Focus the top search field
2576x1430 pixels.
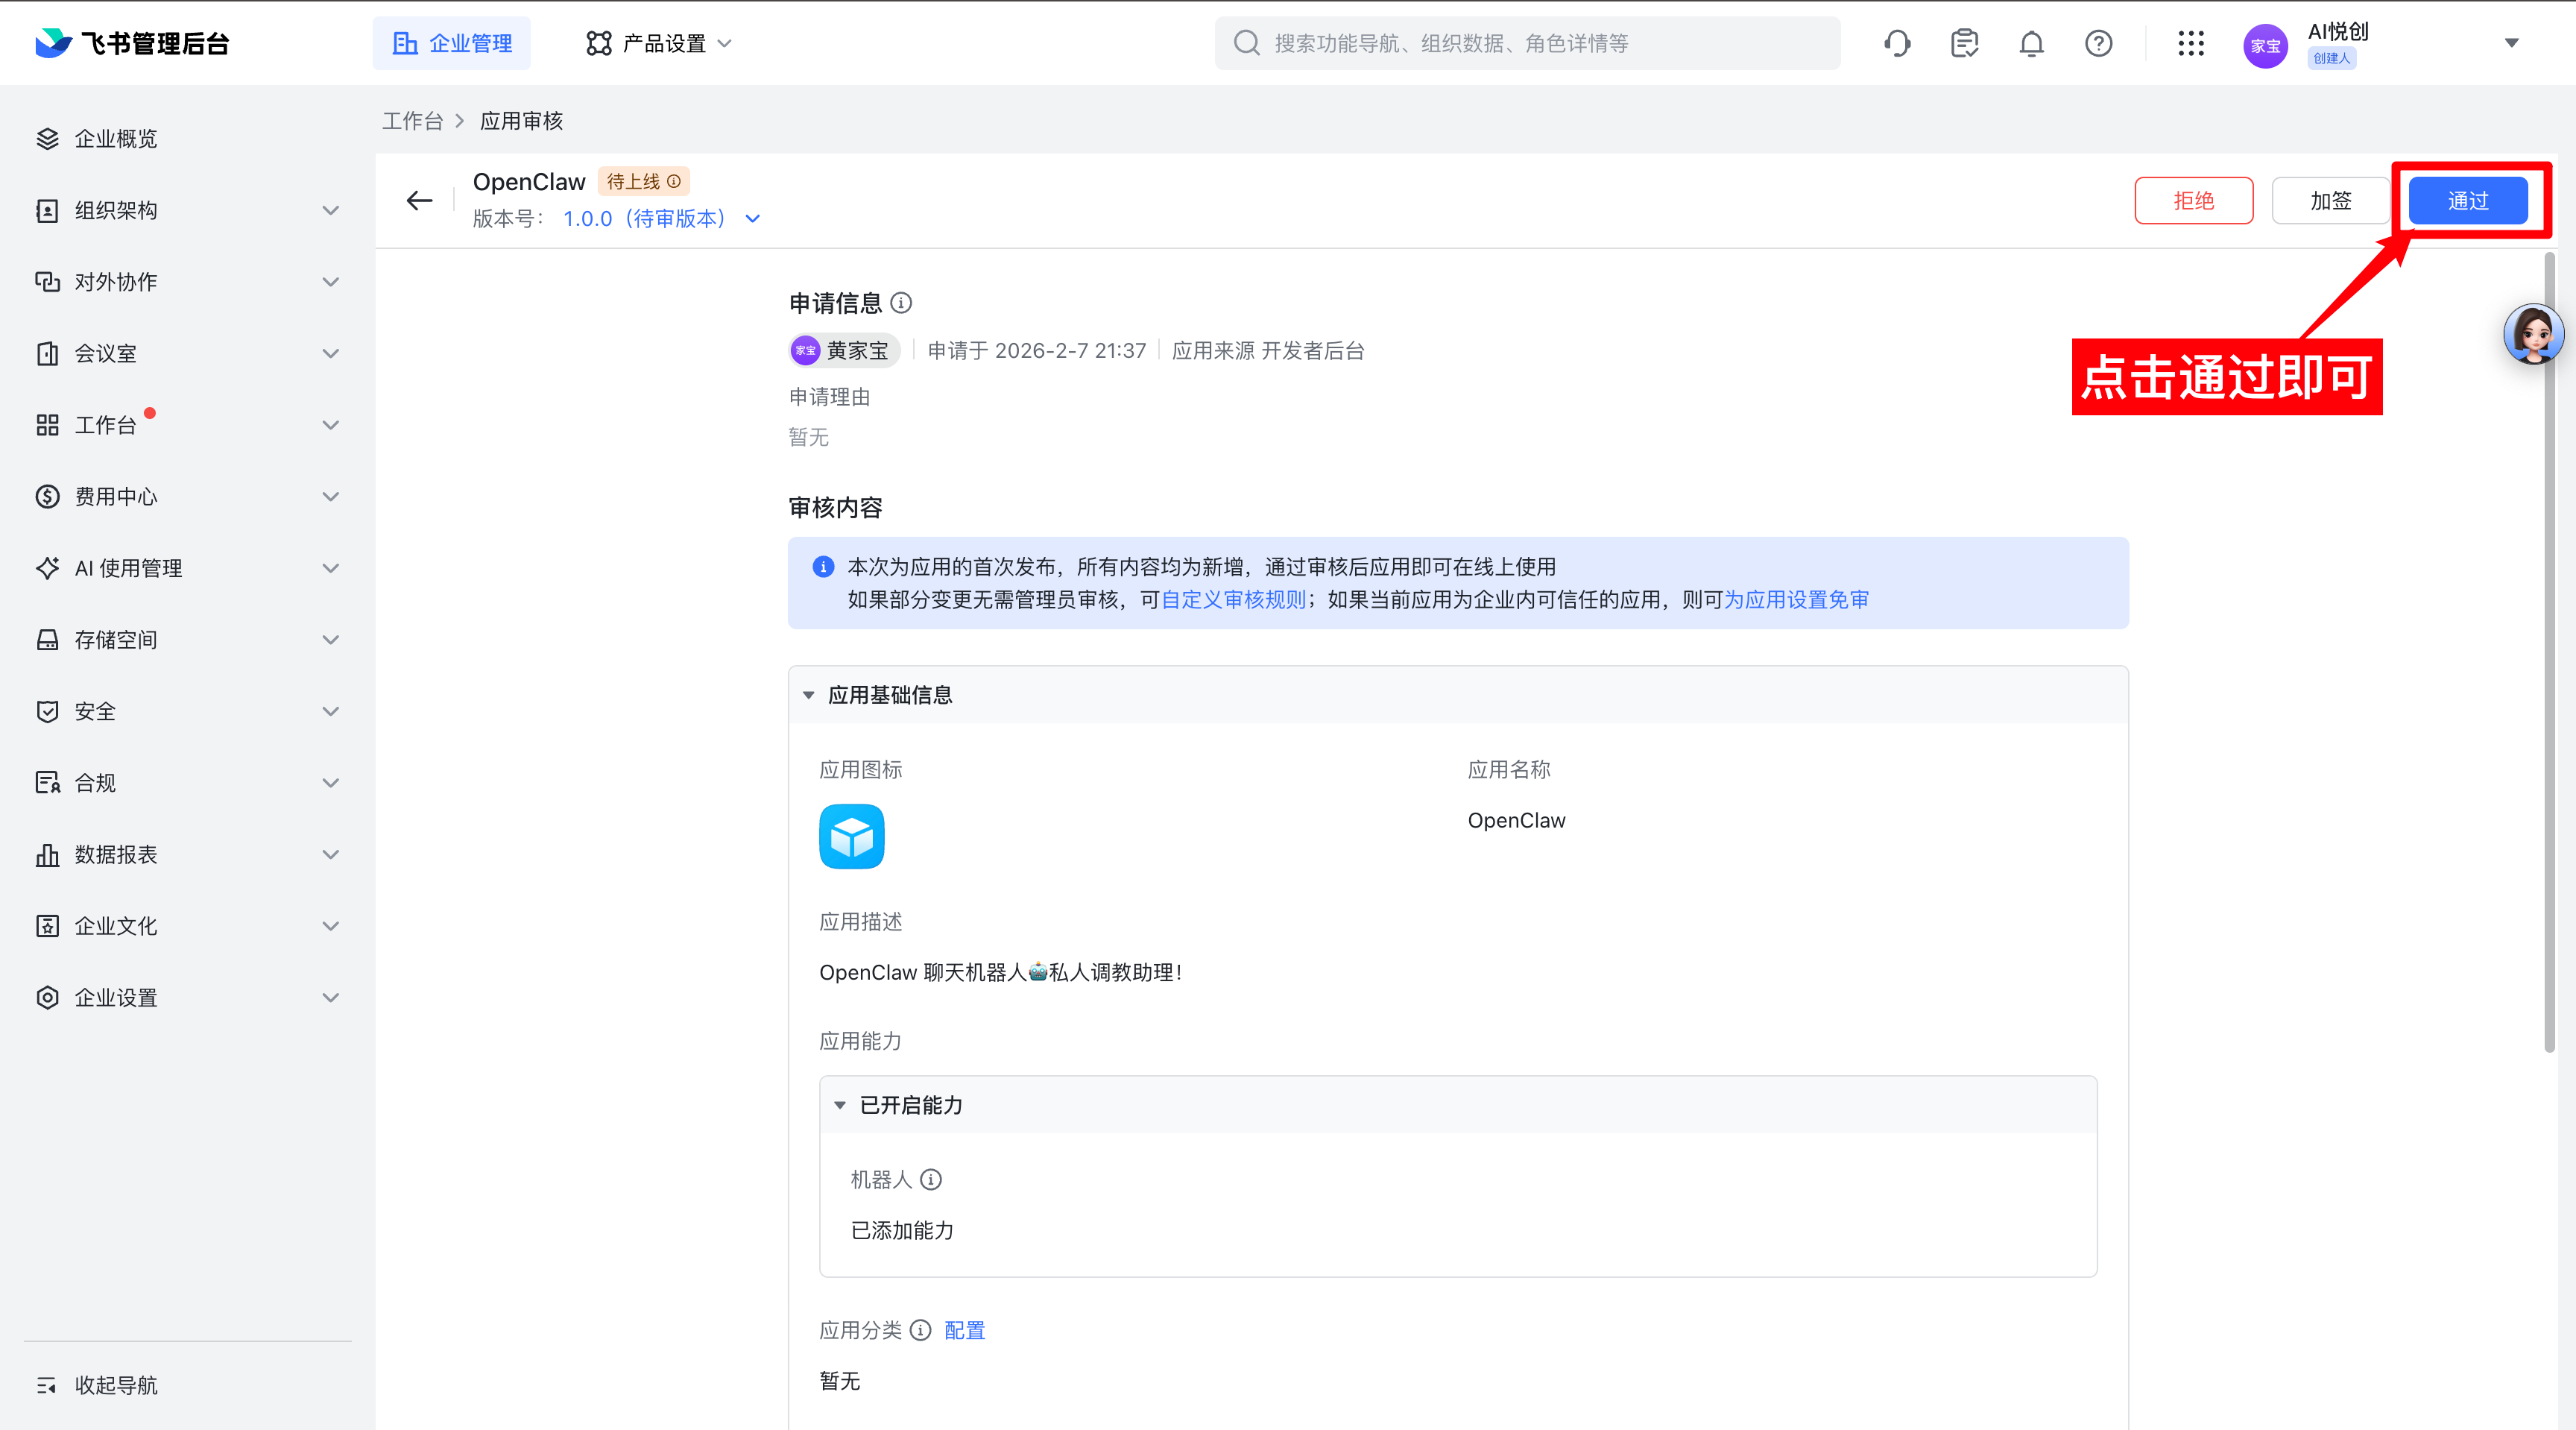pos(1527,43)
